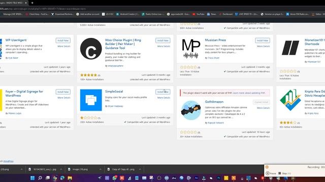Open the GothAmazon plugin title

coord(214,102)
